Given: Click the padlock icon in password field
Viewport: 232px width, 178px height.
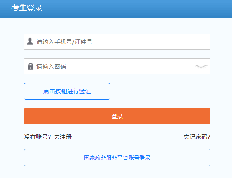Looking at the screenshot, I should pyautogui.click(x=31, y=66).
